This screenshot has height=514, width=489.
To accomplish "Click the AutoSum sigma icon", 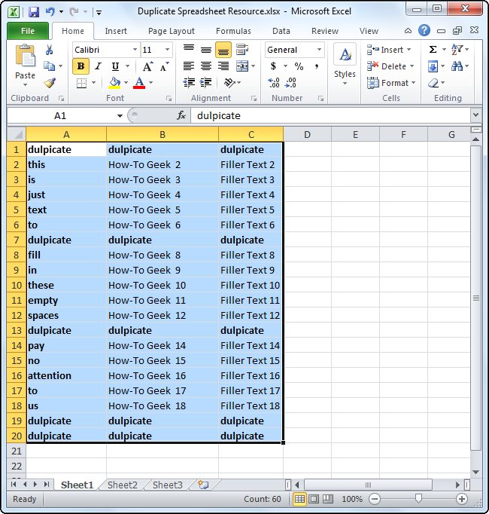I will coord(433,50).
